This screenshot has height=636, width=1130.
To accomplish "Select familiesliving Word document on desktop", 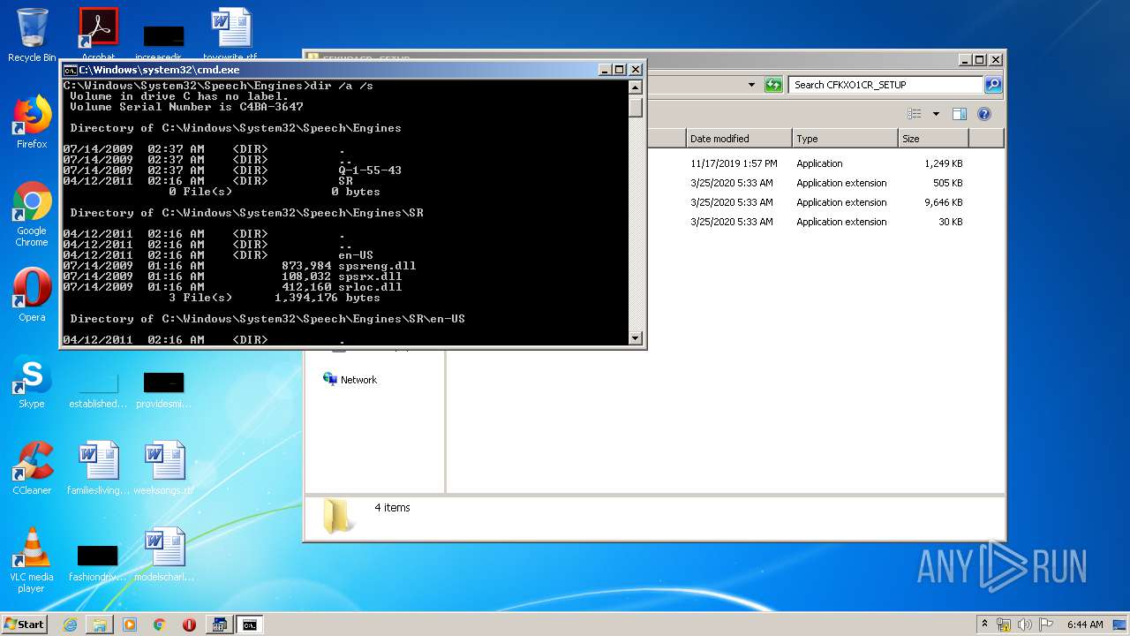I will [x=98, y=468].
